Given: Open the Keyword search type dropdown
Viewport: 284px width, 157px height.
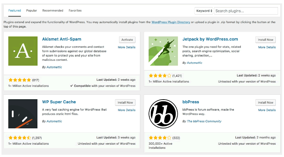Looking at the screenshot, I should [204, 11].
